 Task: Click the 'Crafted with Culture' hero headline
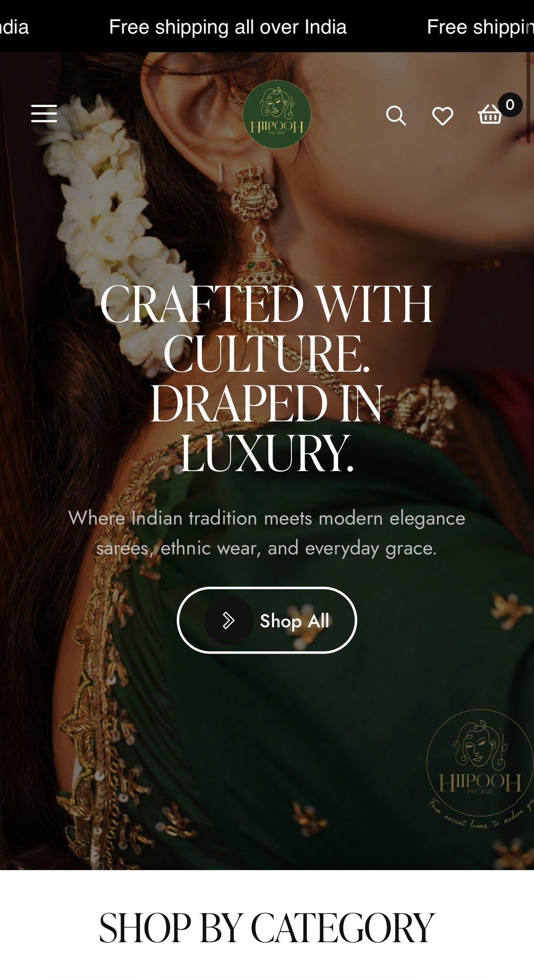pos(267,328)
